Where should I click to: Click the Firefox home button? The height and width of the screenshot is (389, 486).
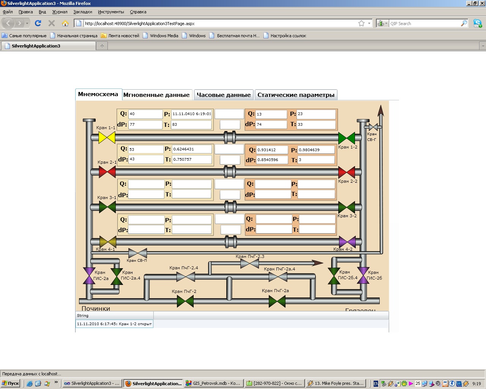65,24
